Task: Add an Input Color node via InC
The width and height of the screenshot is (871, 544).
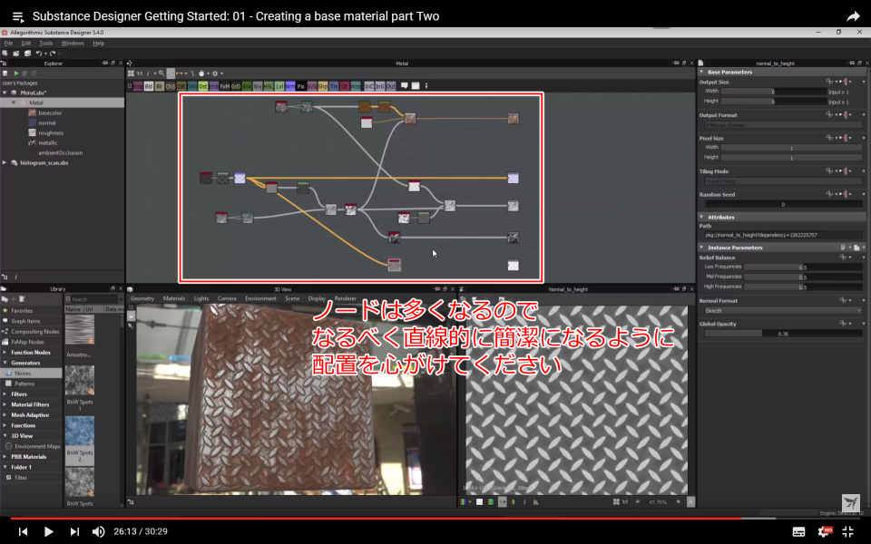Action: (x=369, y=86)
